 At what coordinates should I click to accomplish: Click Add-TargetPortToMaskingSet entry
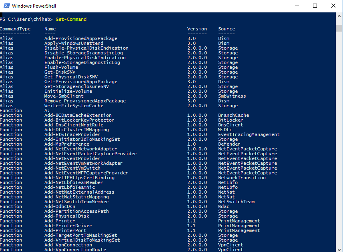pos(81,236)
